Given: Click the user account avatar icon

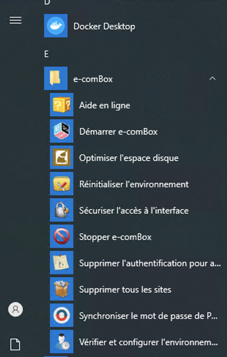Looking at the screenshot, I should coord(15,309).
